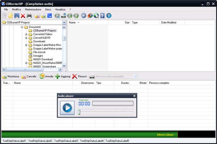Image resolution: width=217 pixels, height=144 pixels.
Task: Click the horizontal scrollbar left arrow
Action: click(4, 69)
